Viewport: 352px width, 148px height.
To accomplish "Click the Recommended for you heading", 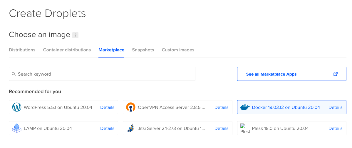I will [x=35, y=91].
